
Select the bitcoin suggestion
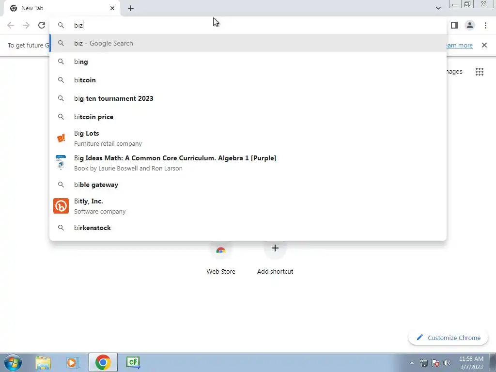click(248, 80)
